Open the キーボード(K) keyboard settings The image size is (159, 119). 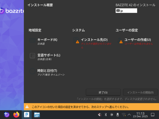pos(47,40)
